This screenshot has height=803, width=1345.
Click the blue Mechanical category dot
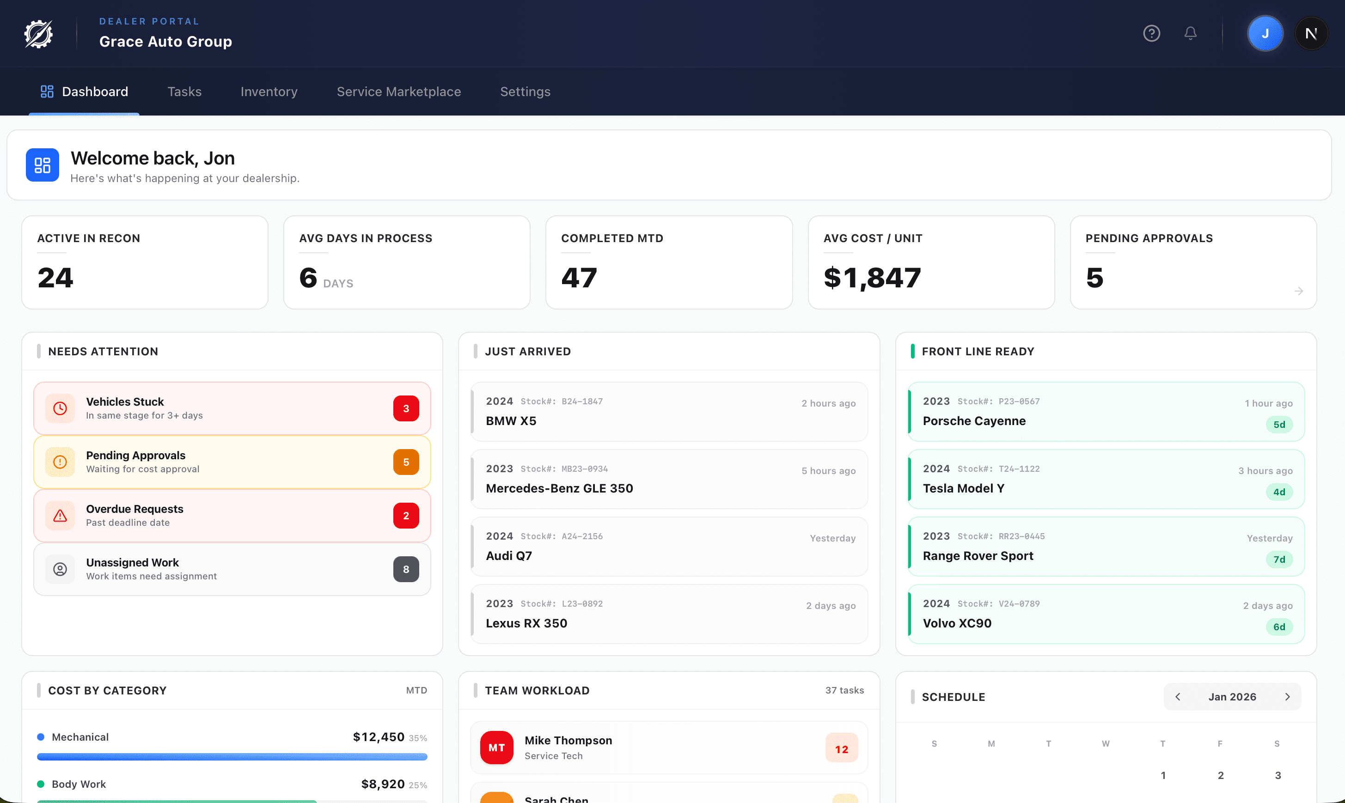[x=41, y=737]
